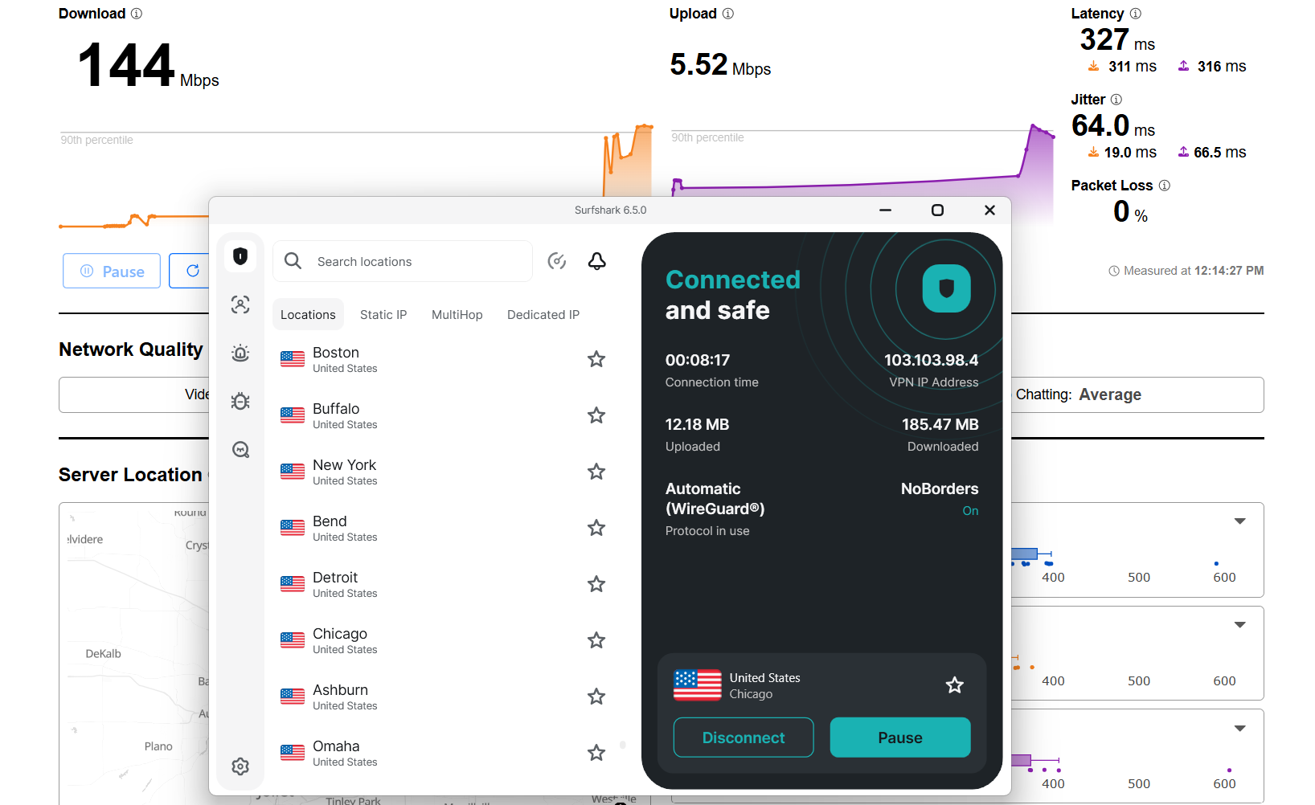Open the Surfshark Search sidebar icon
Screen dimensions: 1315x805
tap(240, 449)
